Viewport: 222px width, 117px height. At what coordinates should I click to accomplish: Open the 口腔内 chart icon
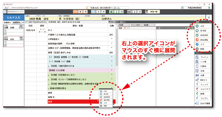[203, 66]
